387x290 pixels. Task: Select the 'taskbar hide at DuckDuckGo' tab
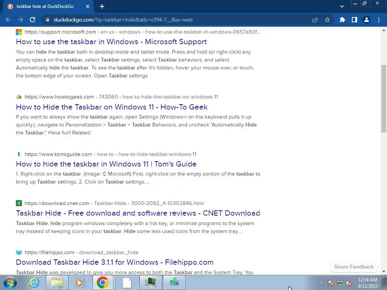48,6
